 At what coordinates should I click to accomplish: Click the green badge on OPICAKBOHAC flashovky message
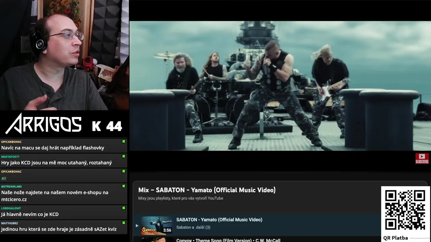click(x=124, y=142)
